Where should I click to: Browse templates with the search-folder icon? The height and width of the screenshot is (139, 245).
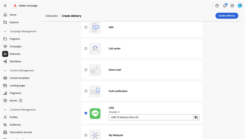click(196, 118)
